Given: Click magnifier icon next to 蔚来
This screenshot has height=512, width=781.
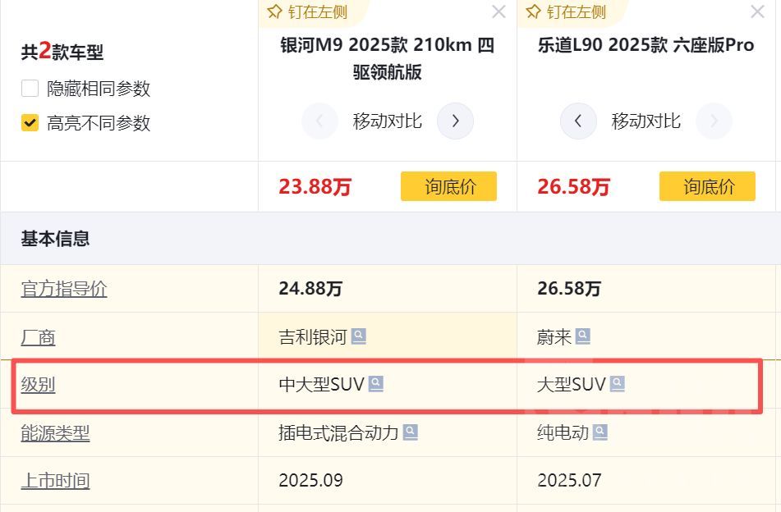Looking at the screenshot, I should (582, 335).
